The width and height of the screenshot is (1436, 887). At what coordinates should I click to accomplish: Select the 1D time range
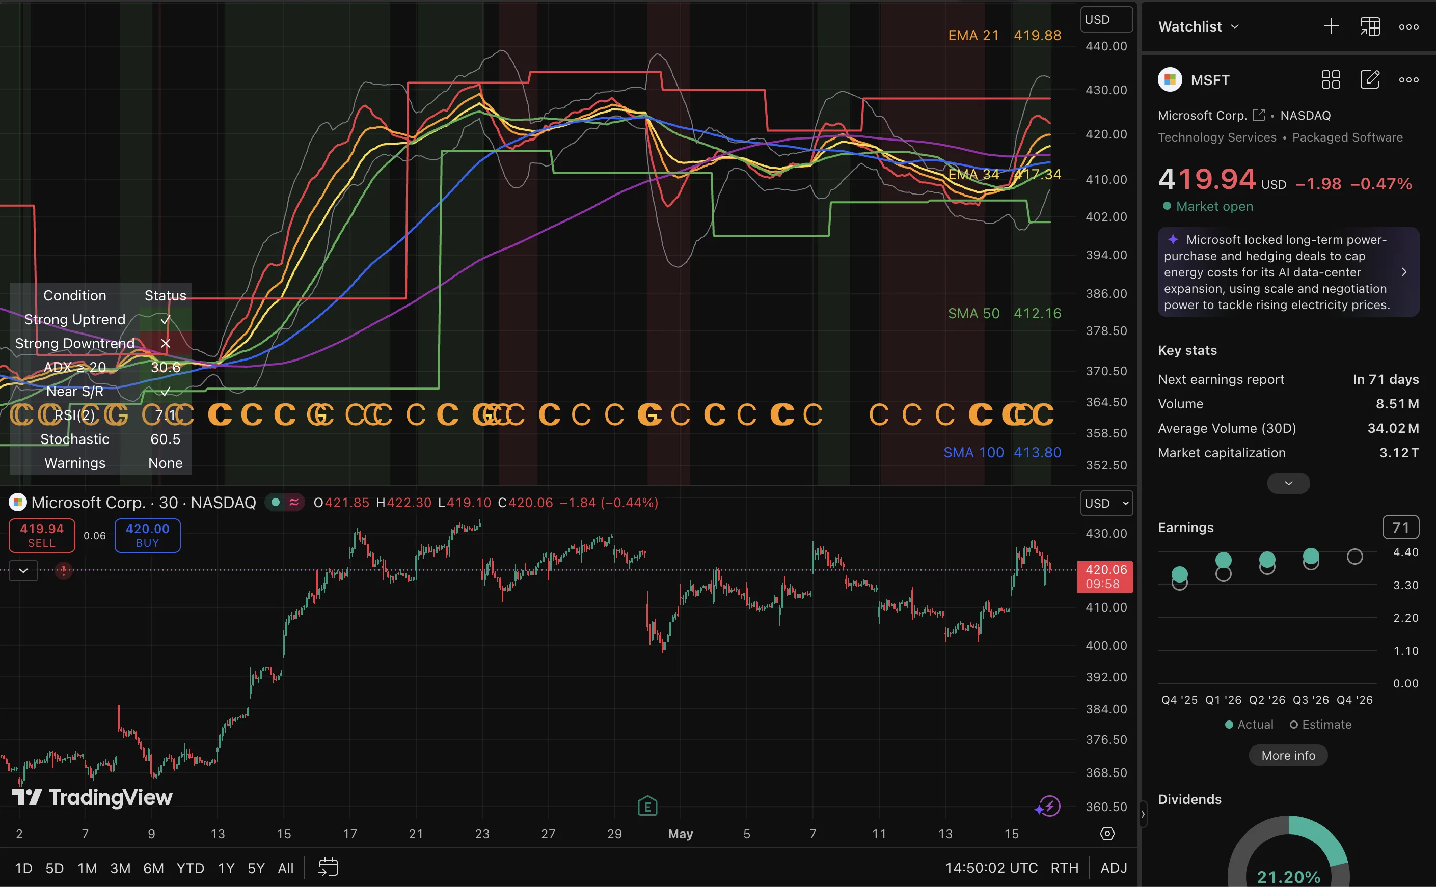pyautogui.click(x=23, y=868)
